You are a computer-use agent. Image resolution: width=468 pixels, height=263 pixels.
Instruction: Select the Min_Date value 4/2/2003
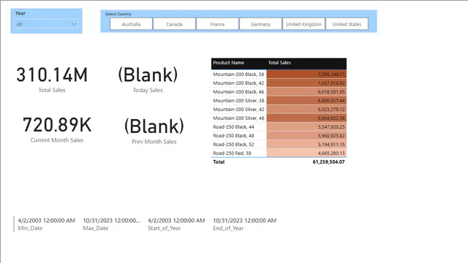pyautogui.click(x=46, y=221)
